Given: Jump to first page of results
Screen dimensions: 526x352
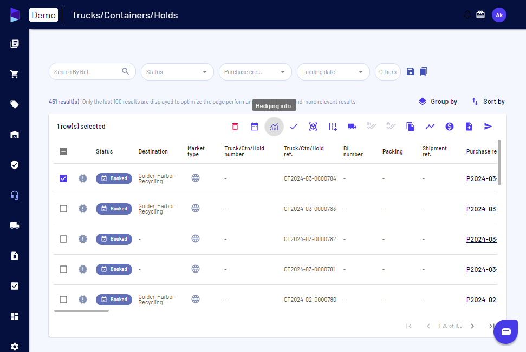Looking at the screenshot, I should click(409, 326).
